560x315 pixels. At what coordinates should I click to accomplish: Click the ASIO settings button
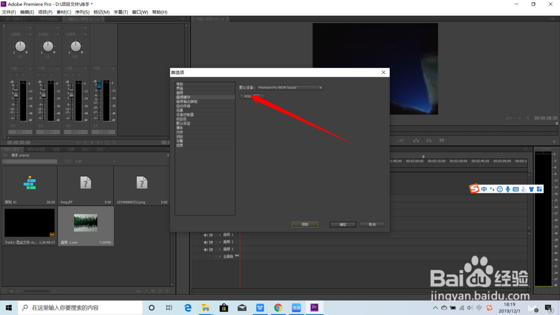coord(252,96)
